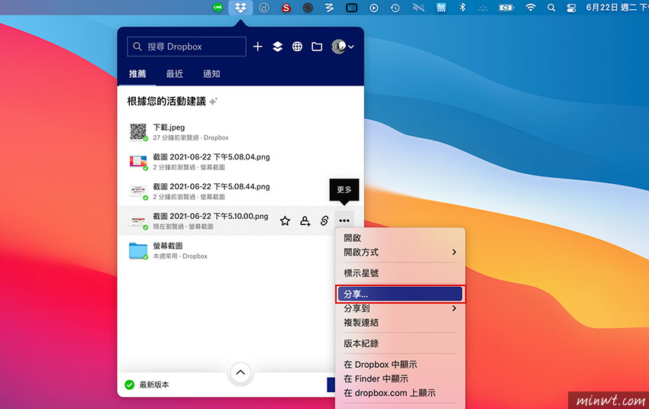Click the green checkmark sync status icon

click(x=130, y=385)
